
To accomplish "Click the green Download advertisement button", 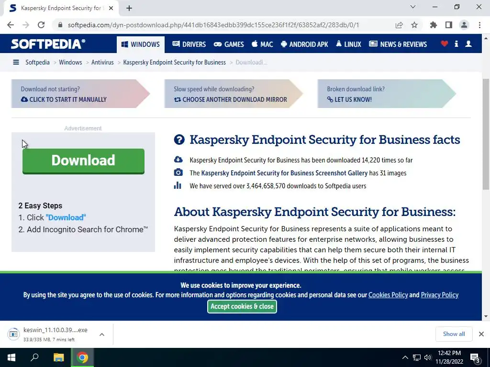I will [83, 161].
